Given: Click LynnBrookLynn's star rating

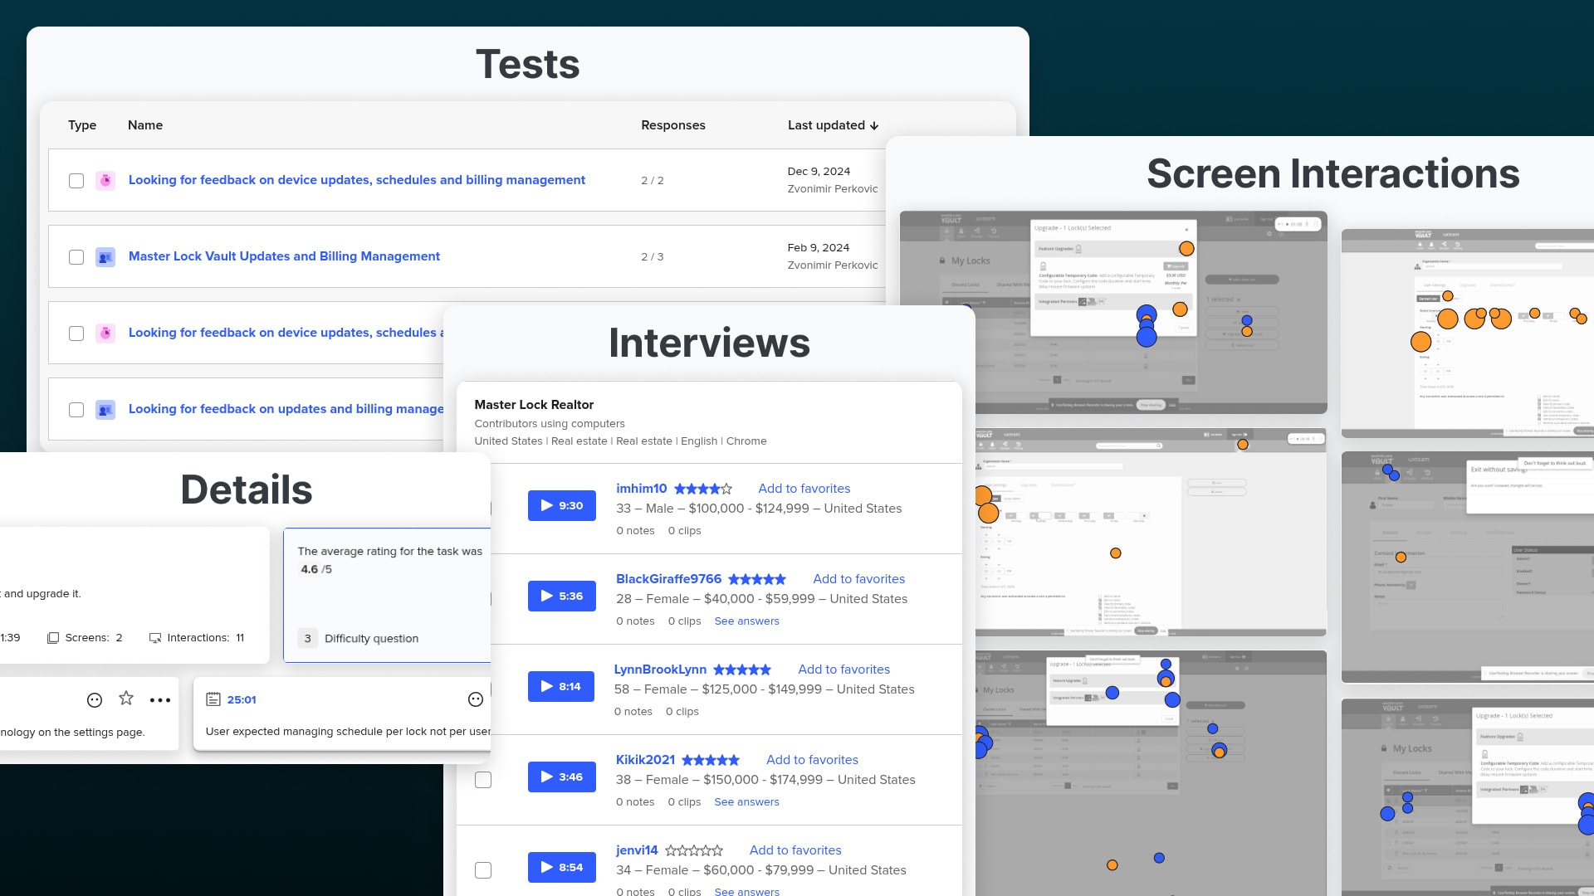Looking at the screenshot, I should pos(742,670).
